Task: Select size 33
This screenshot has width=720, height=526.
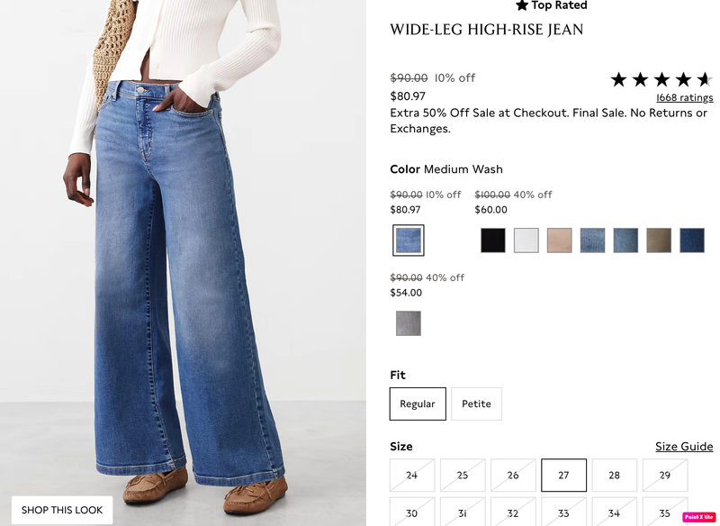Action: tap(563, 512)
